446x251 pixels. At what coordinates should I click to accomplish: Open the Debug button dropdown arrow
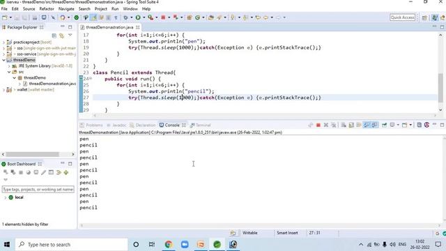(131, 17)
